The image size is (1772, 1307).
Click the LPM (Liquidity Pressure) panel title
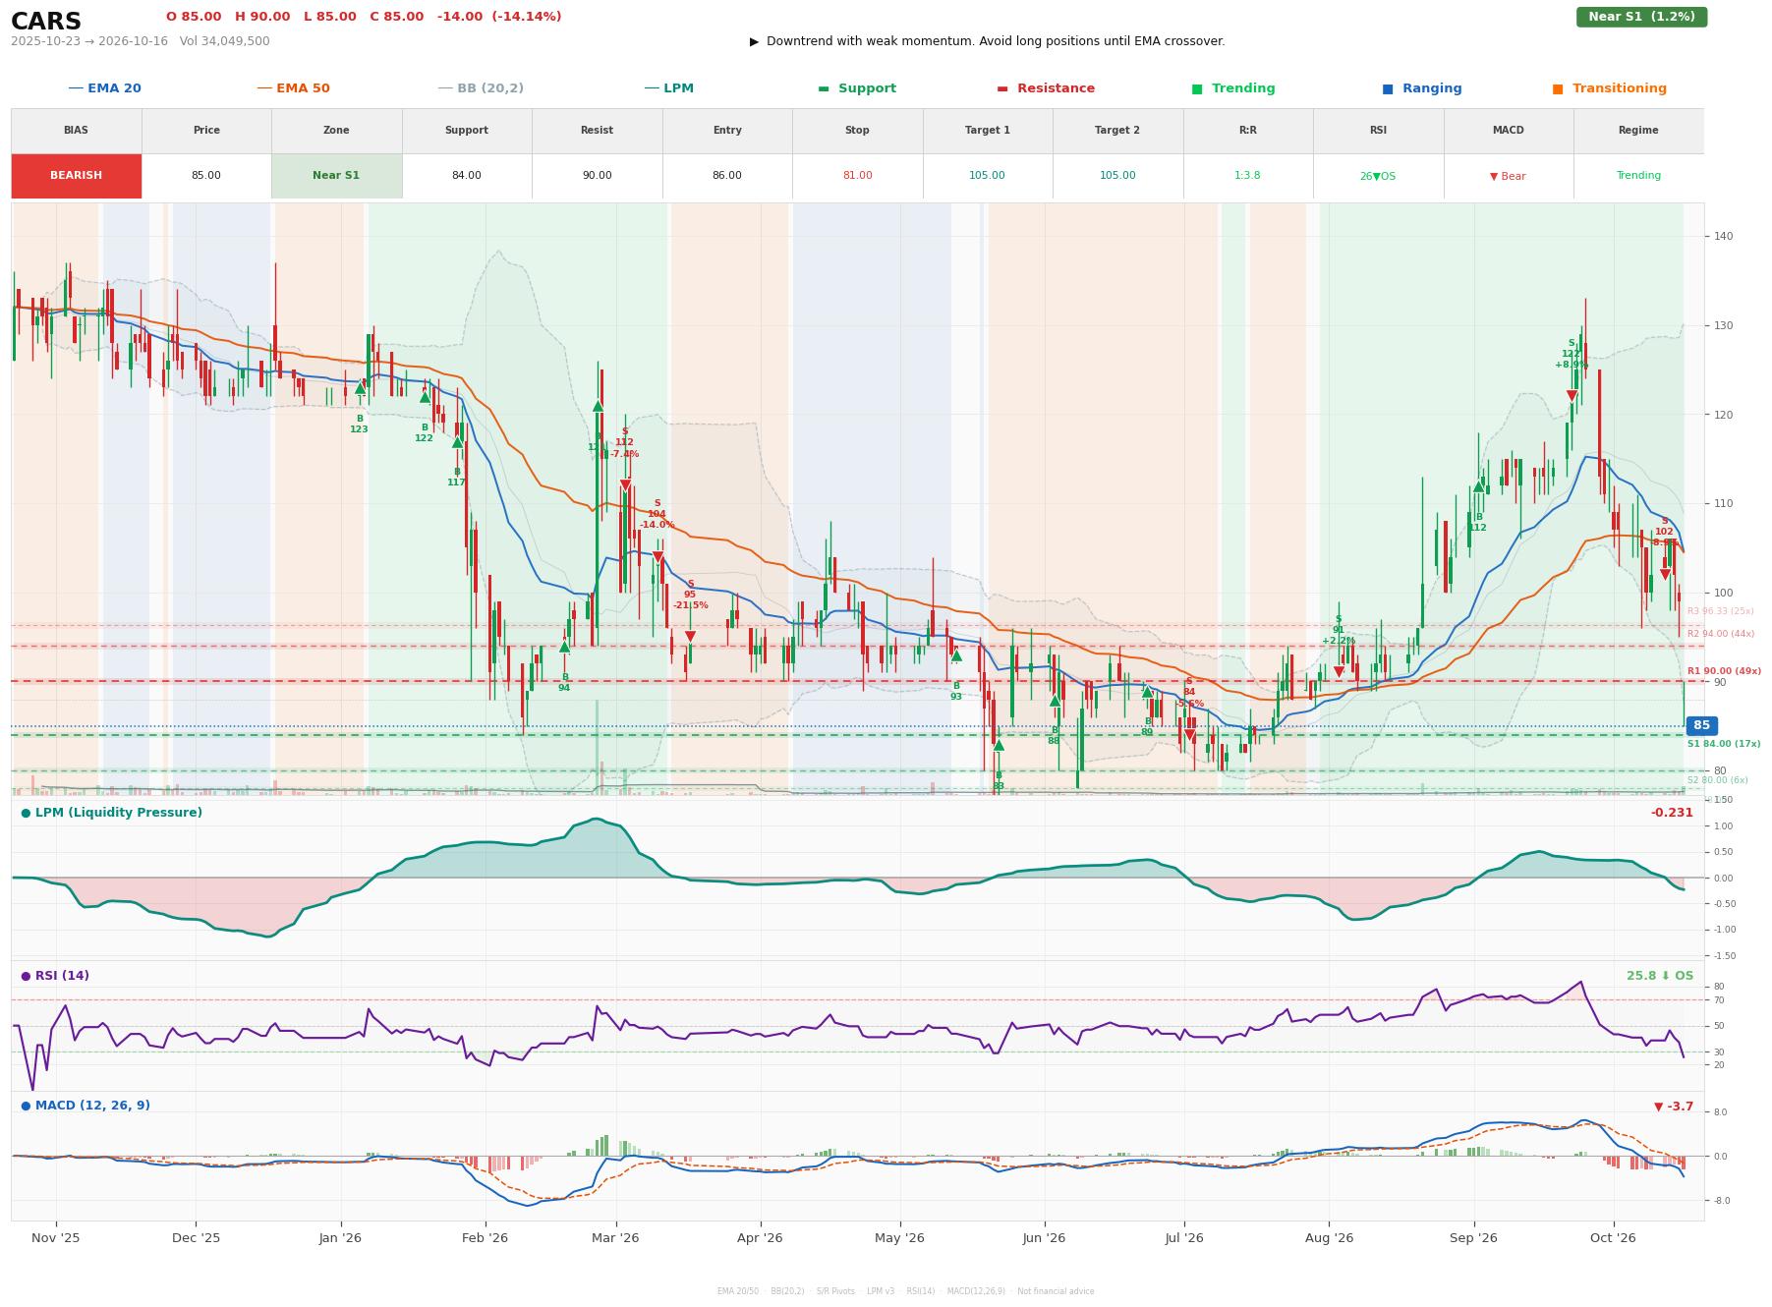pos(112,813)
